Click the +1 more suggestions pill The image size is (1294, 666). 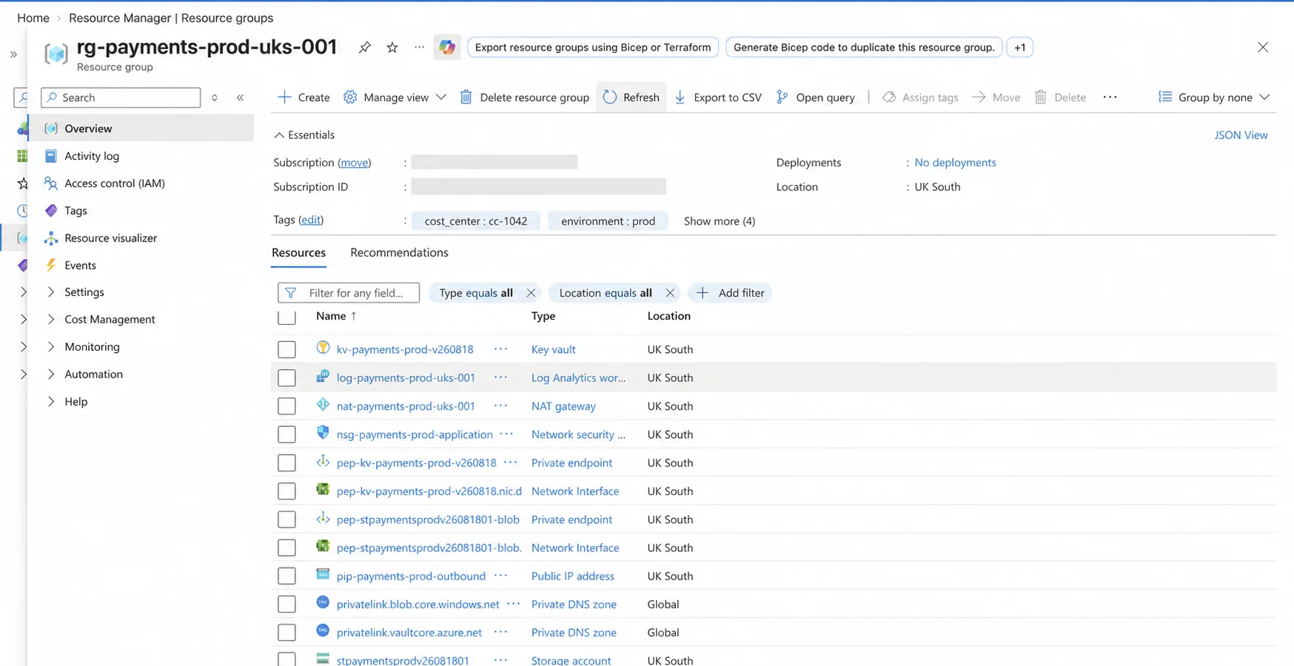coord(1019,47)
